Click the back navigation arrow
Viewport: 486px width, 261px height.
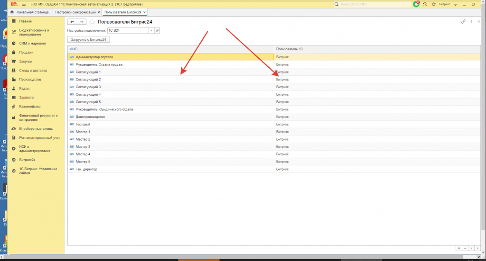click(x=73, y=22)
